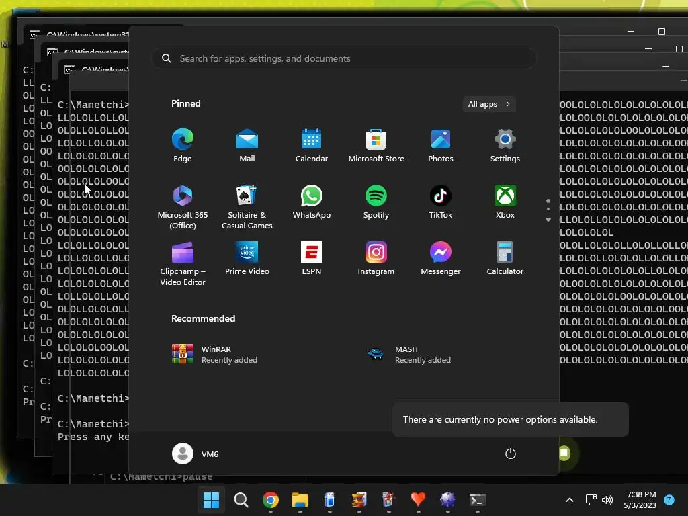The height and width of the screenshot is (516, 688).
Task: Open the blue flask taskbar icon
Action: (329, 500)
